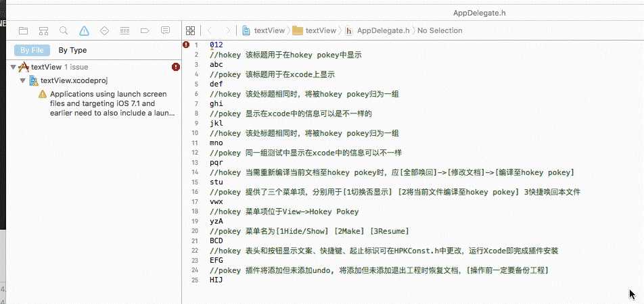Click the yellow warning icon next to launch screen issue
Screen dimensions: 644x304
tap(43, 95)
